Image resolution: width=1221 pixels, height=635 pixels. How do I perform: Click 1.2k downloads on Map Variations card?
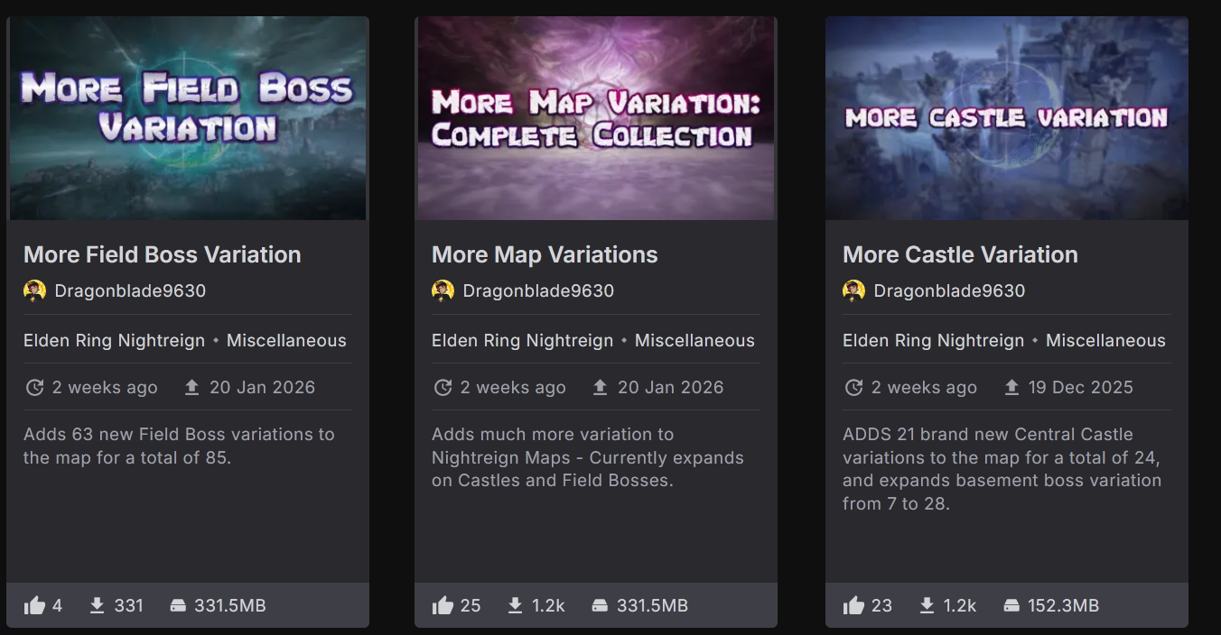coord(548,605)
